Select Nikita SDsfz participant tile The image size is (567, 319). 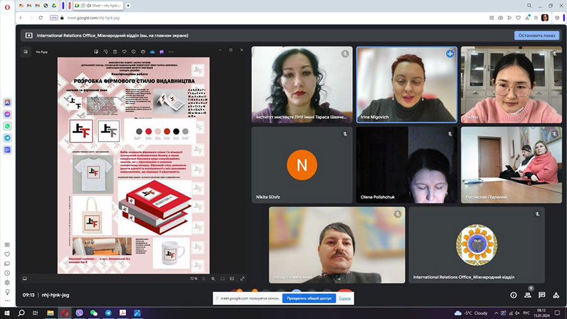[302, 165]
